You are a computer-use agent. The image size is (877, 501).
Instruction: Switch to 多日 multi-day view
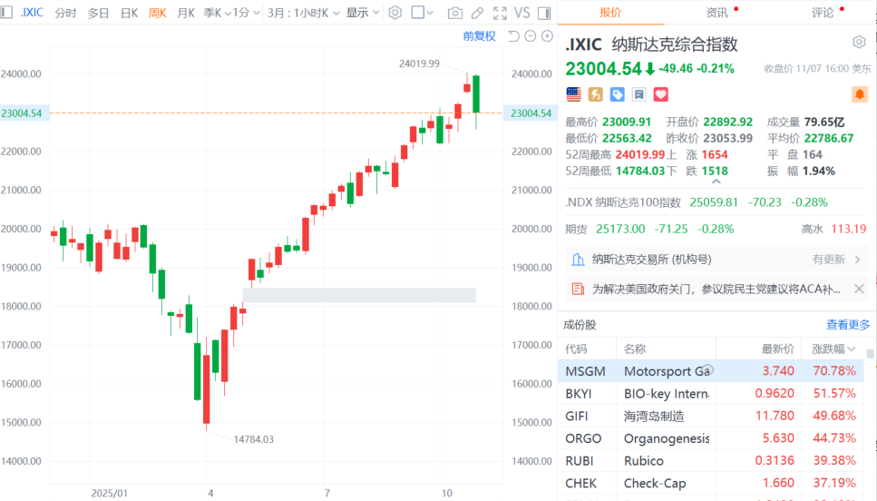click(x=98, y=13)
